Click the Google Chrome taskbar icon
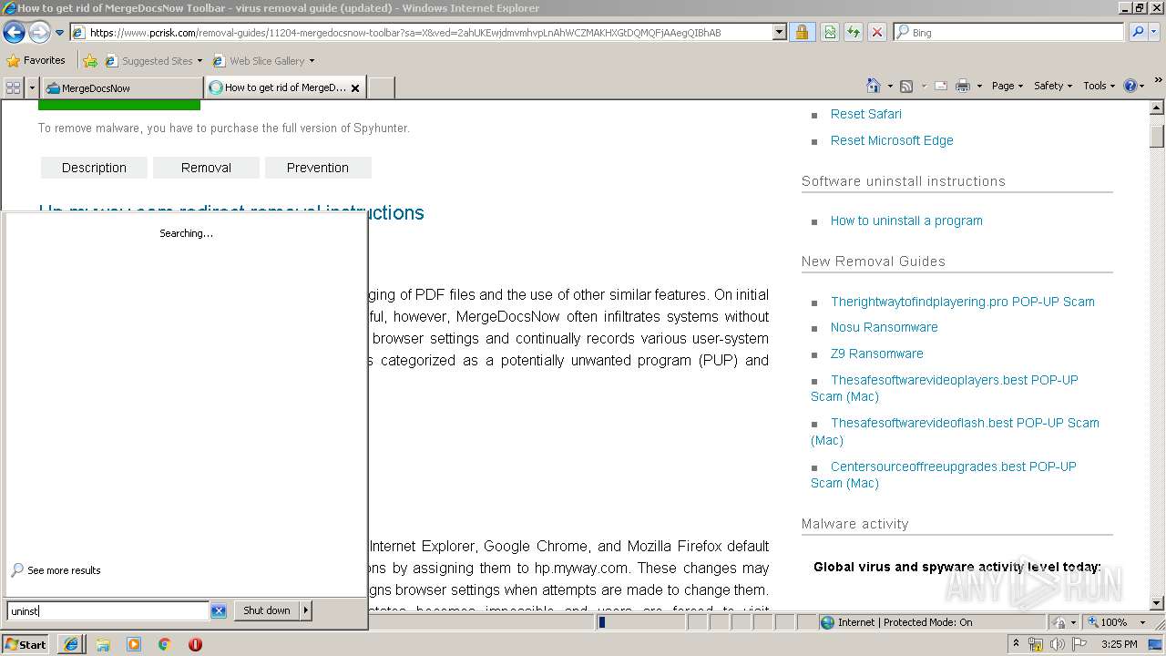 tap(165, 644)
